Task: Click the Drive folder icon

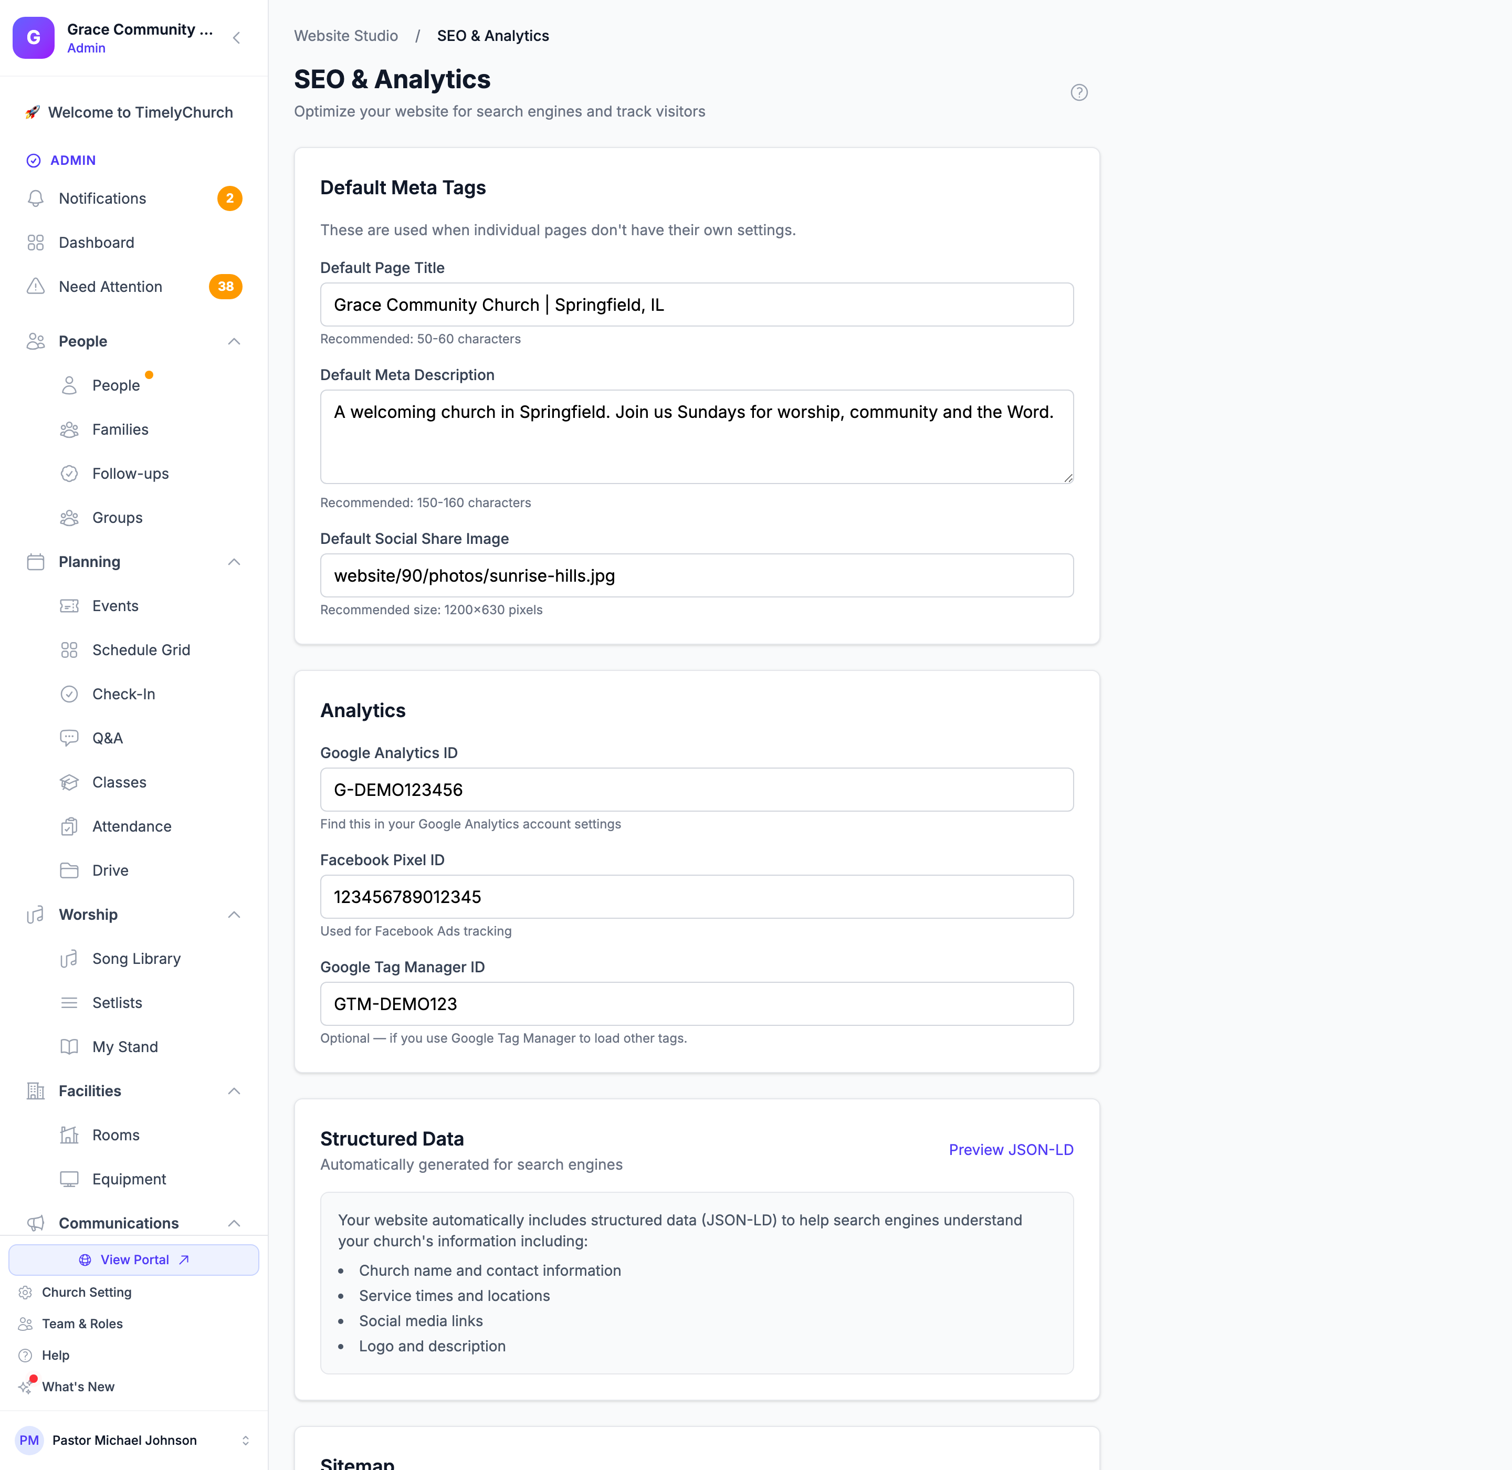Action: tap(69, 870)
